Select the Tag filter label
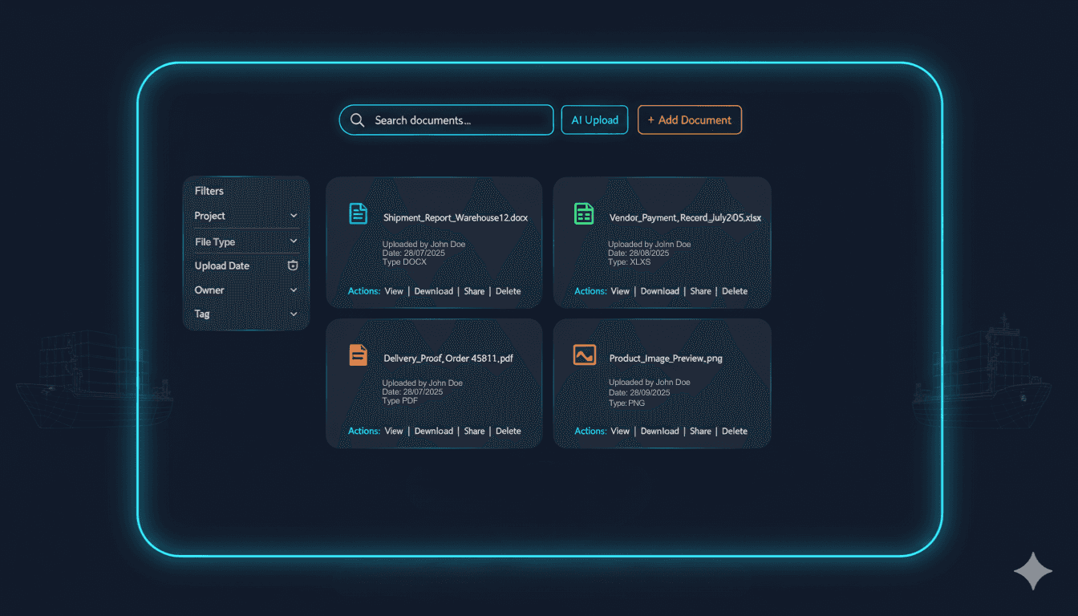The height and width of the screenshot is (616, 1078). (202, 314)
